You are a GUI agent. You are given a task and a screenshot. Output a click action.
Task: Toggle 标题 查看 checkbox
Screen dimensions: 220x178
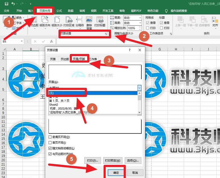click(161, 23)
